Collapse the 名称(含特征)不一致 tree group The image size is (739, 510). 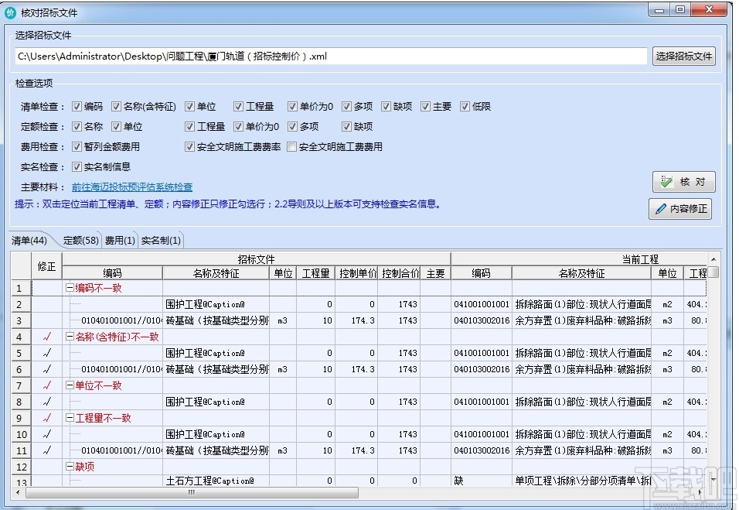(x=69, y=336)
